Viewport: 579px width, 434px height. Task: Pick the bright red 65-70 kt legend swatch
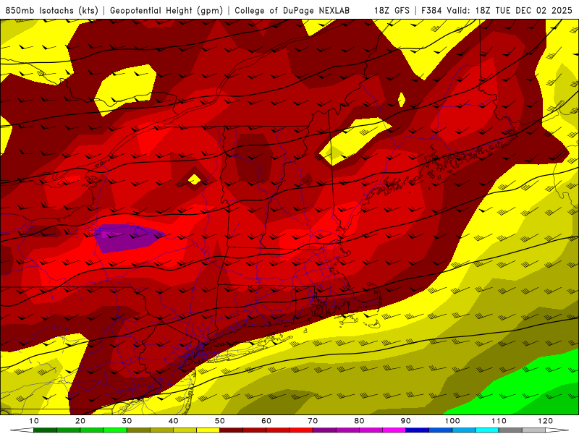301,430
